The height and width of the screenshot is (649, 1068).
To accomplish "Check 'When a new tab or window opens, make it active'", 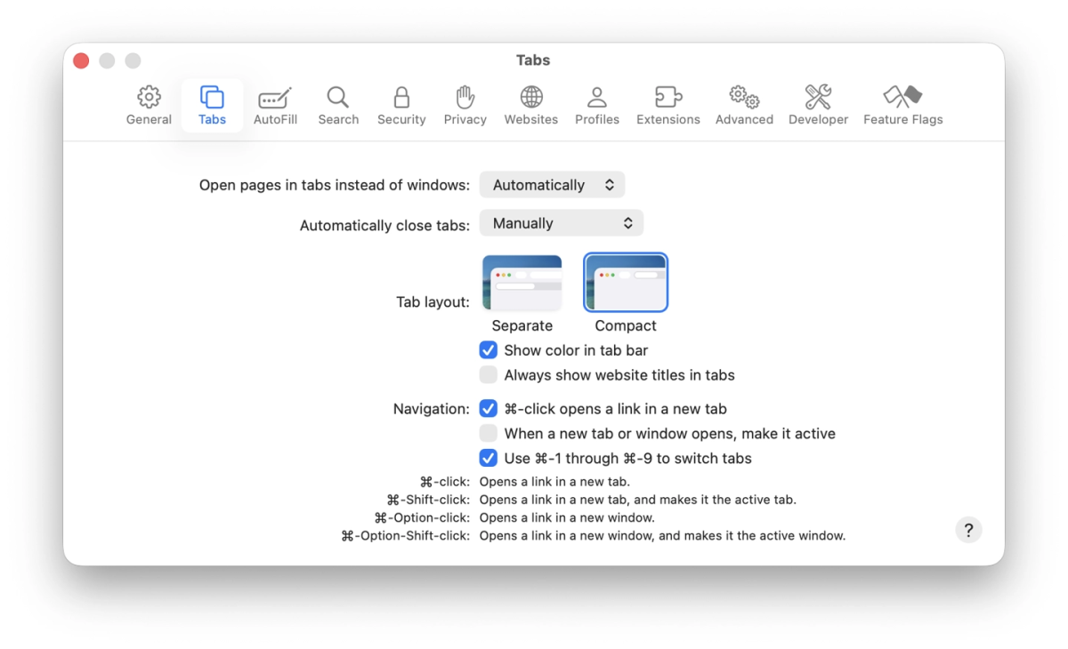I will click(489, 434).
